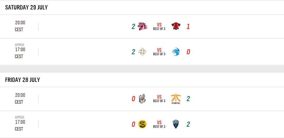Click the blue Roccat team logo
The image size is (284, 138).
tap(176, 52)
